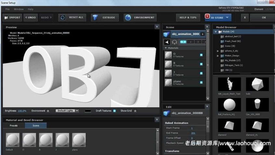Select the O material sphere in browser
Viewport: 275px width, 155px height.
coord(29,140)
